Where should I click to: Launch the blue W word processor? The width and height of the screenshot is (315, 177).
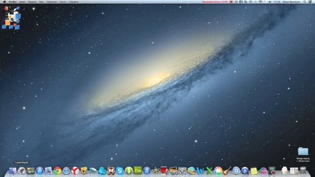coord(200,171)
